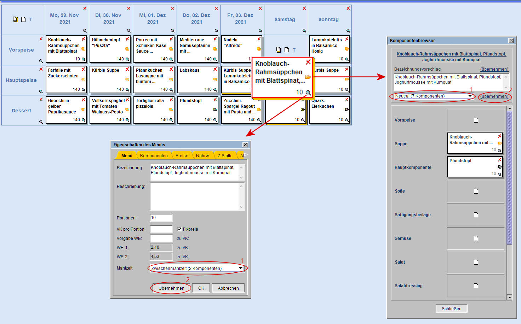521x324 pixels.
Task: Select the "Nudeln "Alfredo"" card text
Action: pyautogui.click(x=233, y=43)
